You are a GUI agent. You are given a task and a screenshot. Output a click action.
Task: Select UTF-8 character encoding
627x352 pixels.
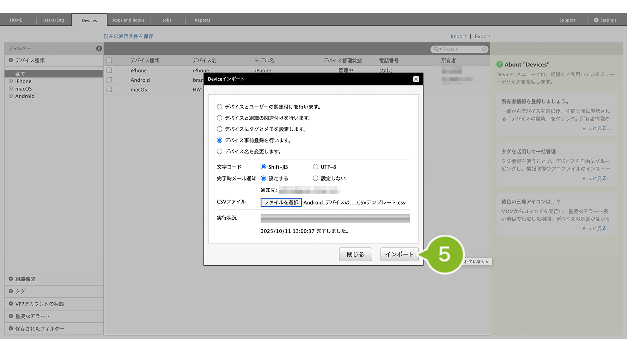(x=316, y=167)
